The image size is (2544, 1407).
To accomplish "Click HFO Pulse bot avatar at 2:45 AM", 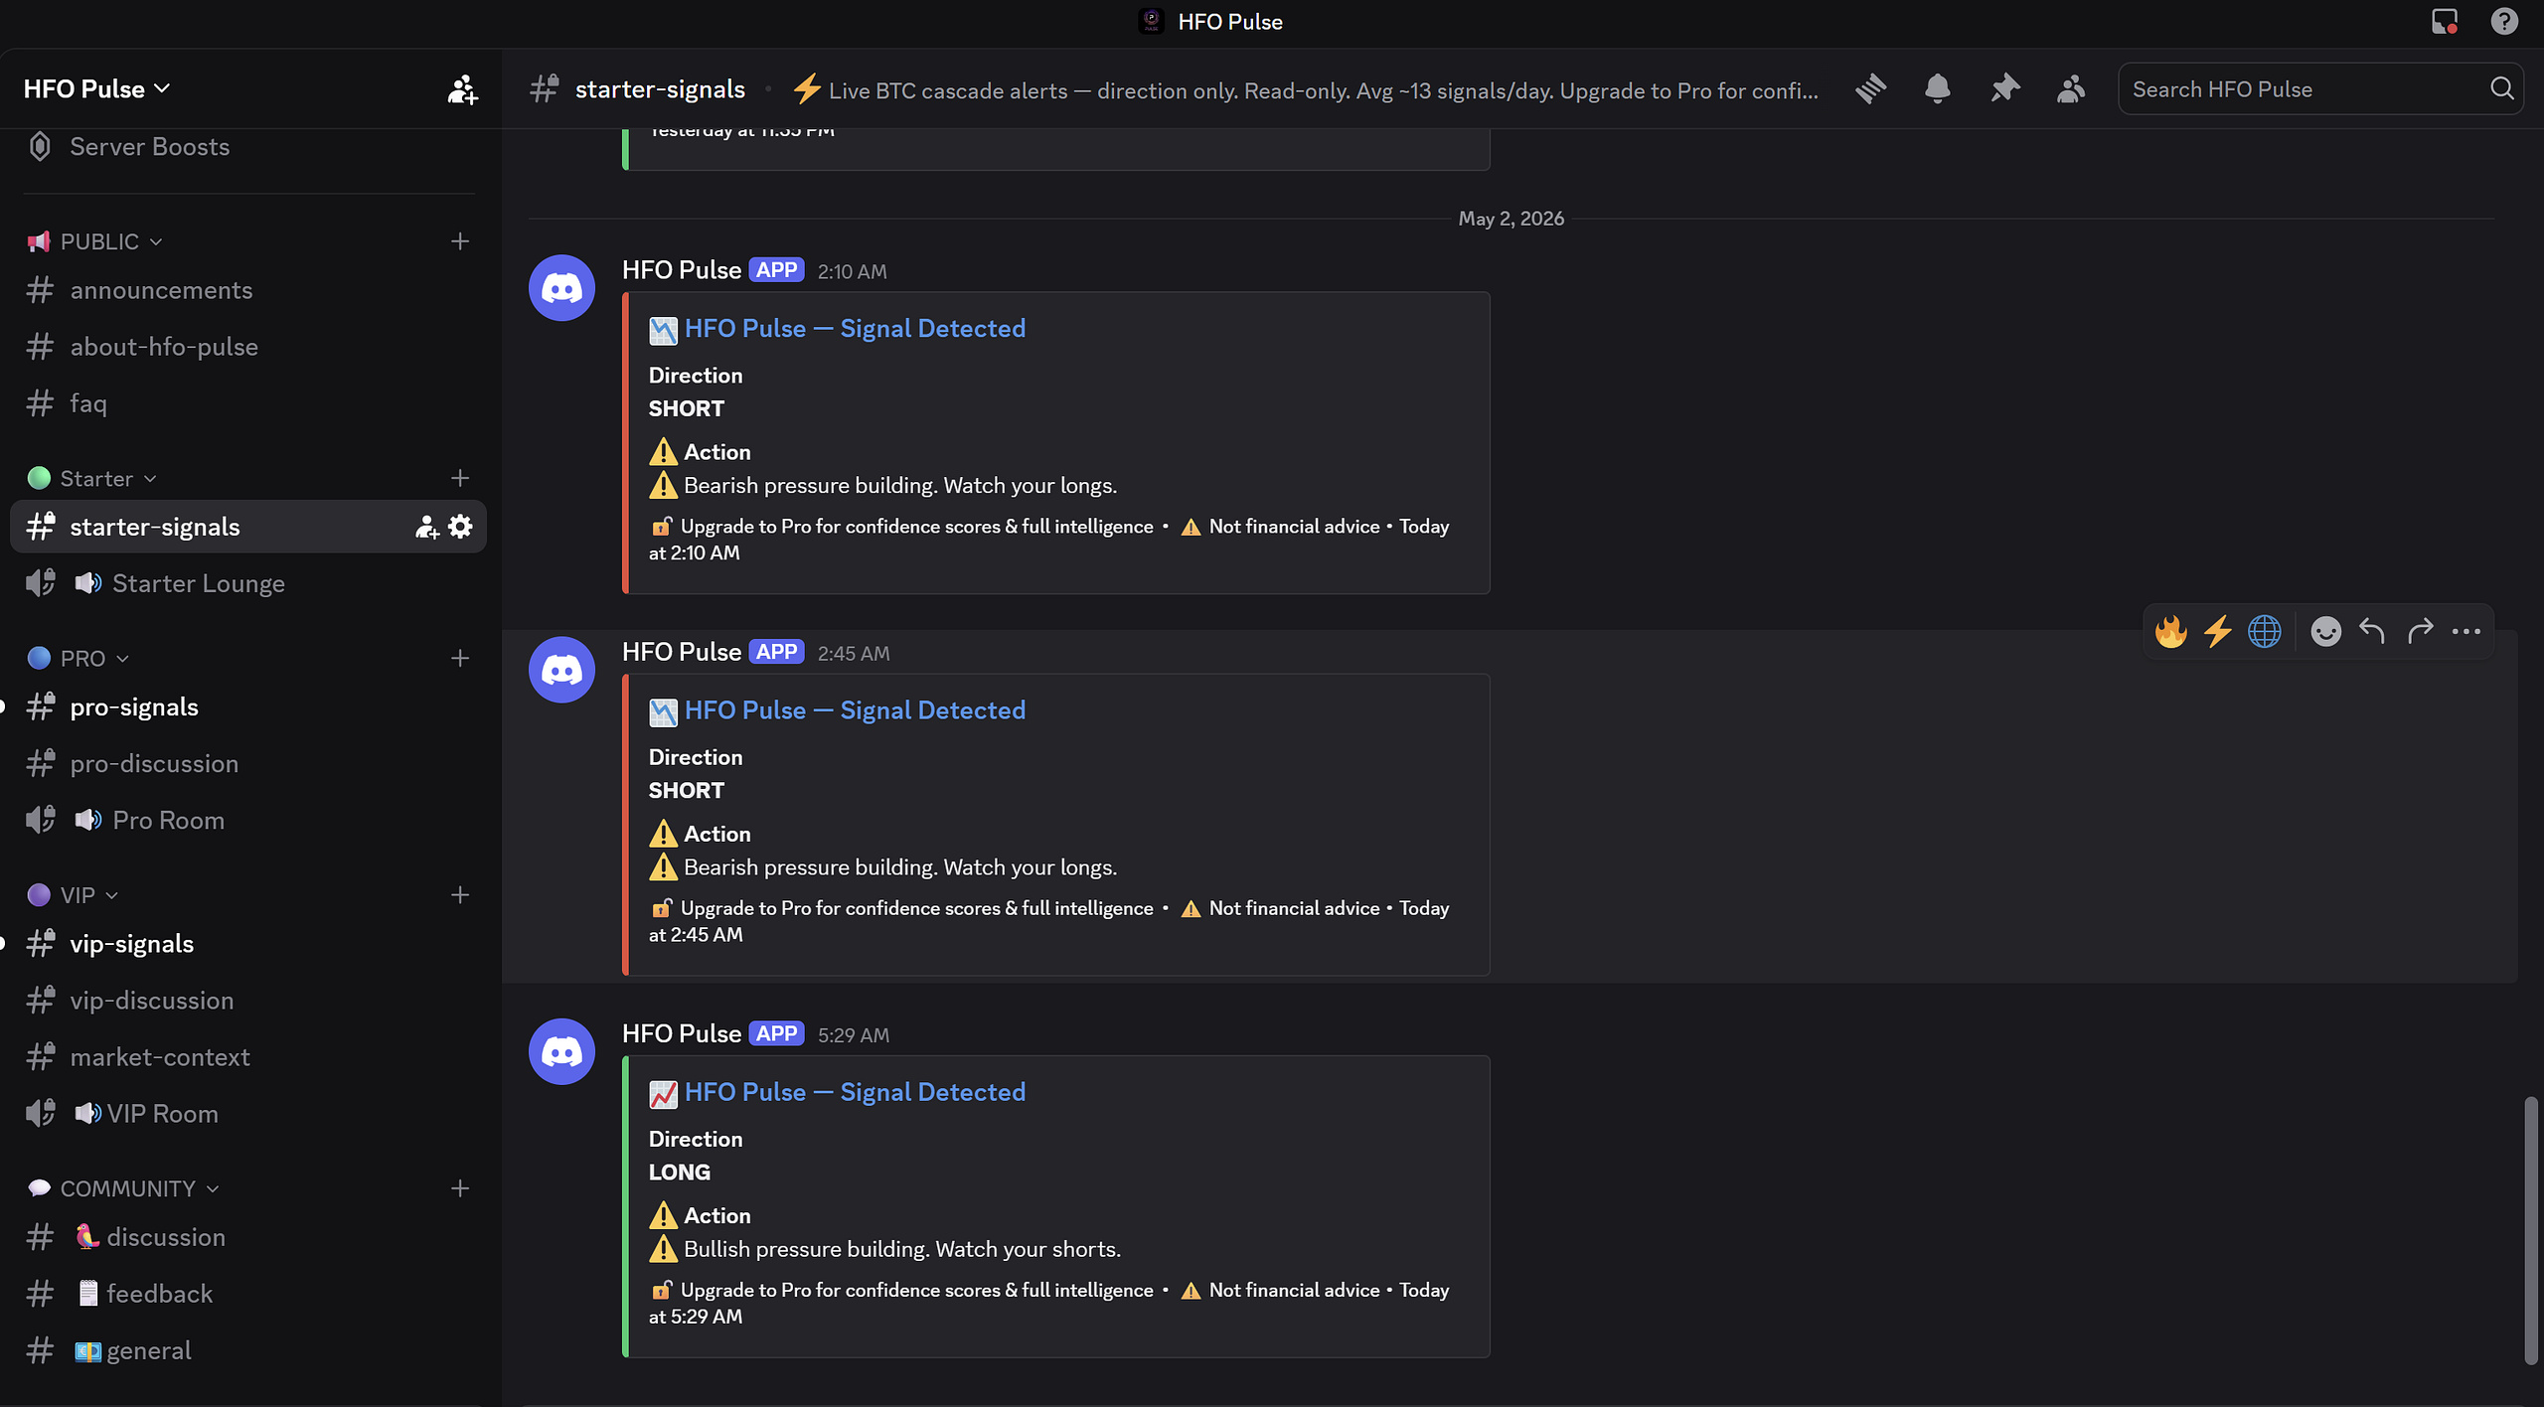I will 561,670.
